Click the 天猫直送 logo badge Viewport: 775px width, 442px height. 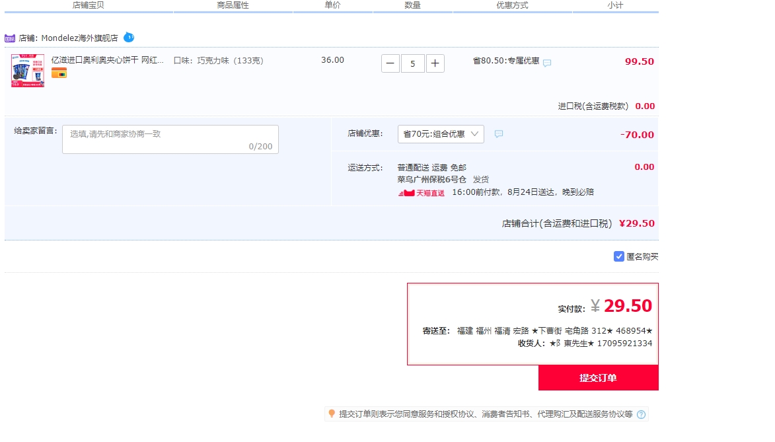click(421, 193)
